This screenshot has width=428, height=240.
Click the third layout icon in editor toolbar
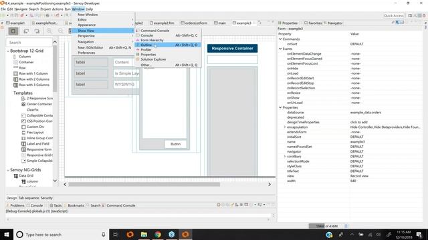click(x=37, y=31)
